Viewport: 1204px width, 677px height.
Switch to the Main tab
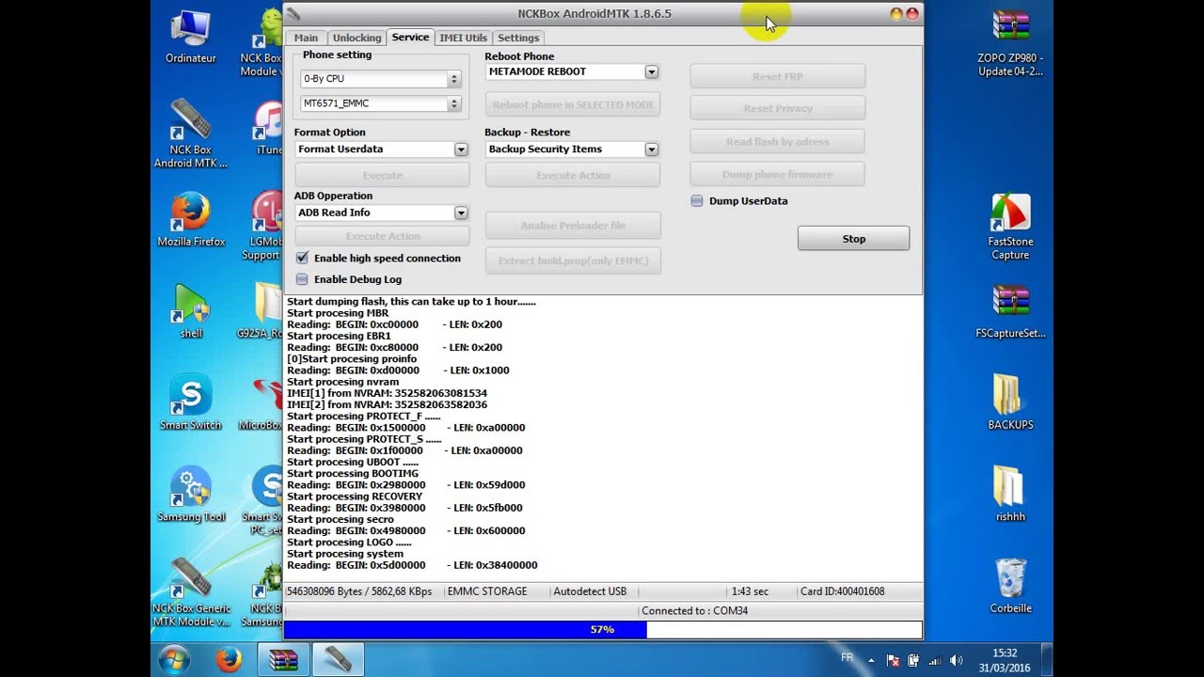[x=306, y=38]
